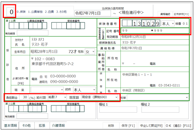Open the 地単 dropdown
This screenshot has width=195, height=131.
point(158,97)
